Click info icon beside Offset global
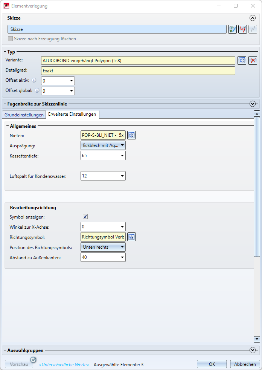Screen dimensions: 262x370 coord(37,90)
